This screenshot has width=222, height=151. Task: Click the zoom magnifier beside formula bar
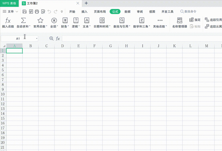coord(51,38)
